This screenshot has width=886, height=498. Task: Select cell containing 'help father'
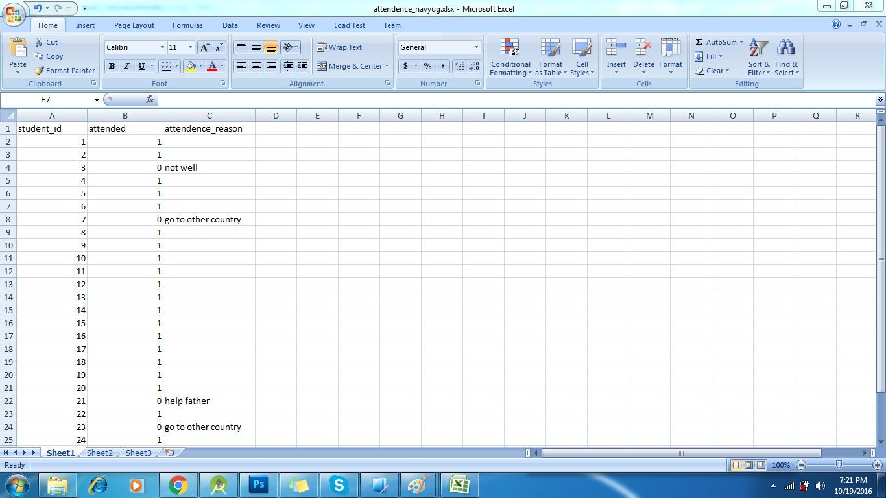click(208, 401)
